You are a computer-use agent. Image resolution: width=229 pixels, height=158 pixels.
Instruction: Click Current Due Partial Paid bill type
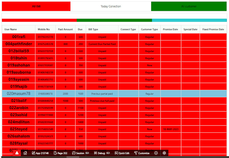tap(102, 44)
